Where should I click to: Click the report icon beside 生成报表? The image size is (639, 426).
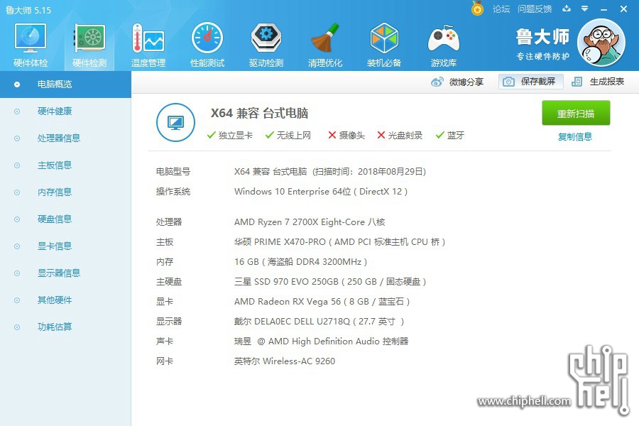point(577,82)
